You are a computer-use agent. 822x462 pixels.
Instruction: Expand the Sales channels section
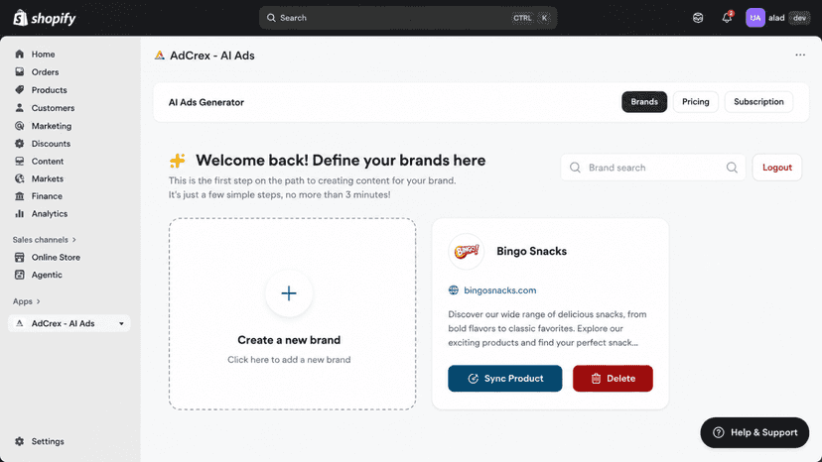pos(45,239)
